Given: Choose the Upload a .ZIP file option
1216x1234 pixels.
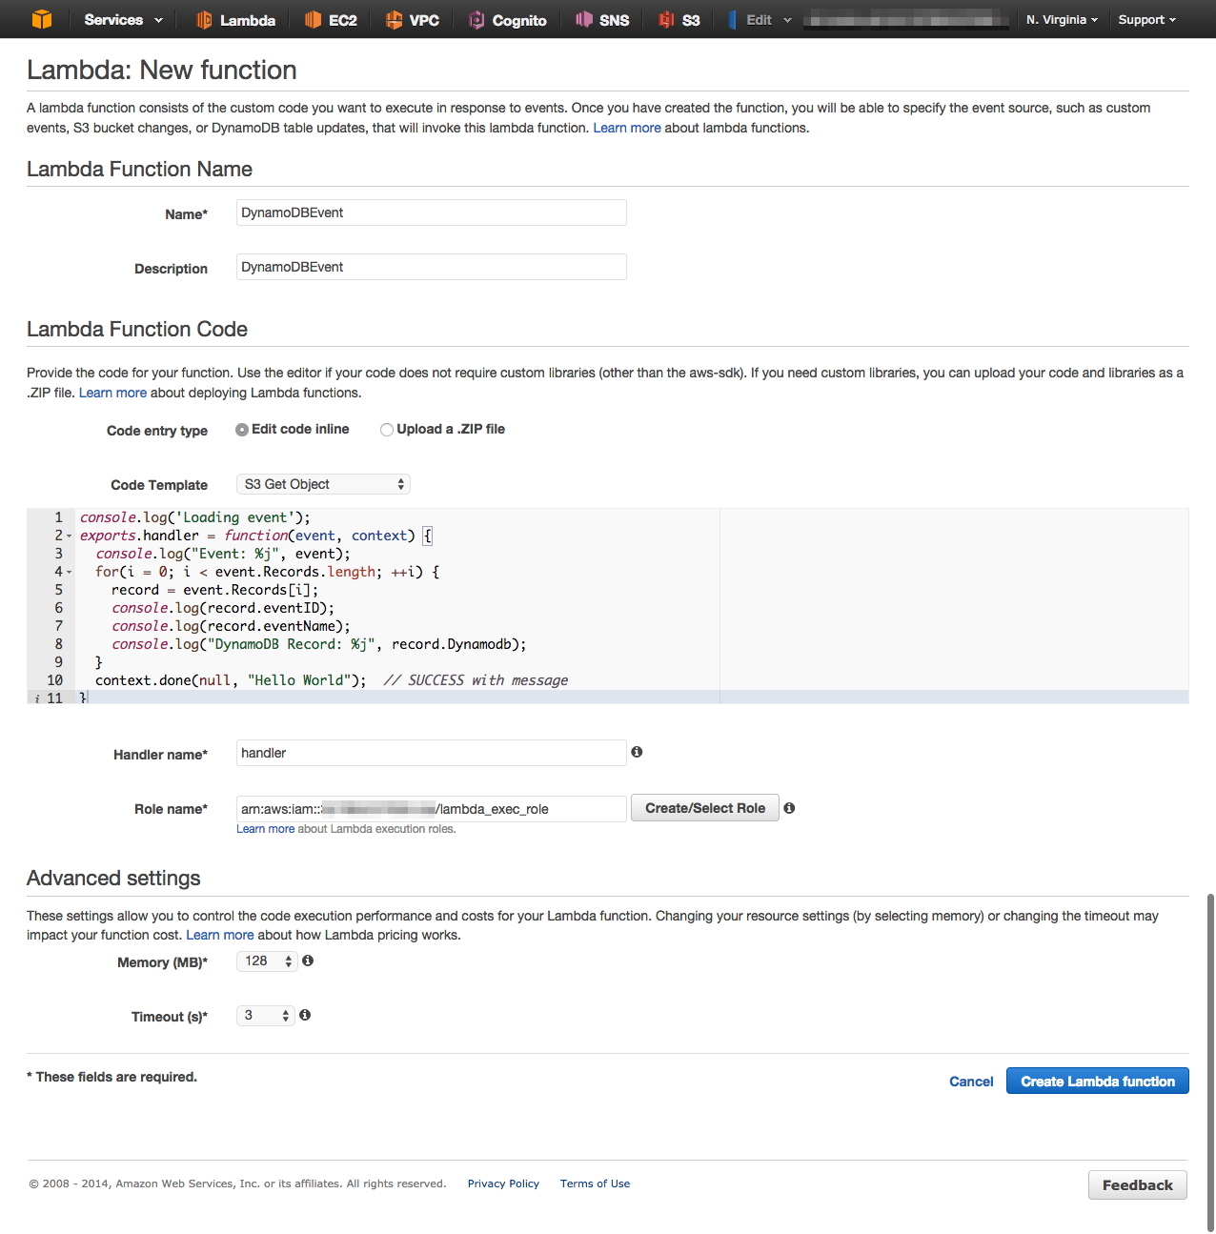Looking at the screenshot, I should [387, 430].
